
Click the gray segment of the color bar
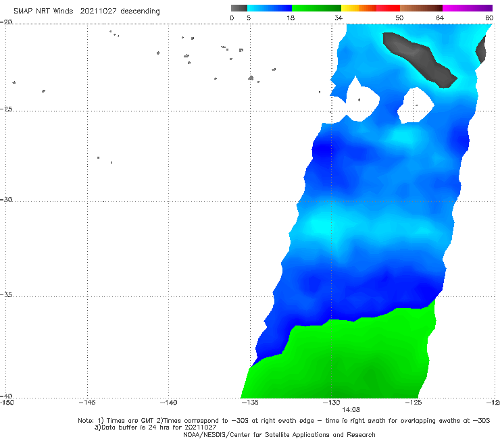point(239,8)
